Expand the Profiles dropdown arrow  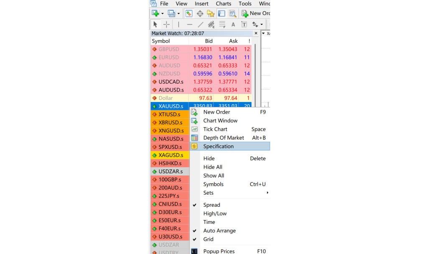point(179,13)
